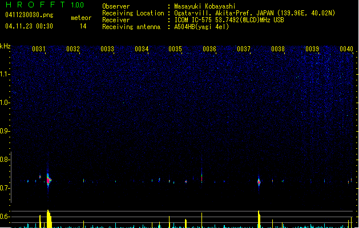Click the bright meteor echo before 0037
The image size is (359, 228).
(259, 182)
